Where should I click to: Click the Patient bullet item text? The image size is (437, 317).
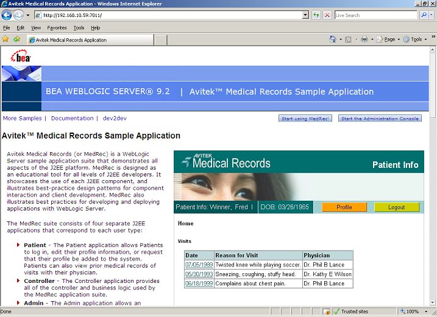93,259
